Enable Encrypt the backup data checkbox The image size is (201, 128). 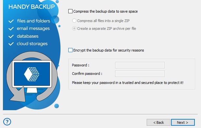pos(70,50)
